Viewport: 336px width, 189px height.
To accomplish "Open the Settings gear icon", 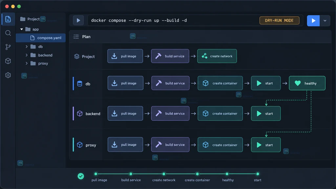I will (8, 75).
